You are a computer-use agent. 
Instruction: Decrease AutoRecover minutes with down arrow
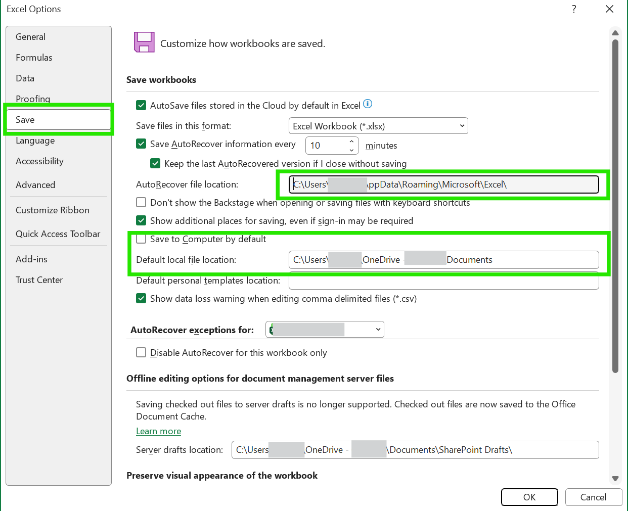[351, 150]
